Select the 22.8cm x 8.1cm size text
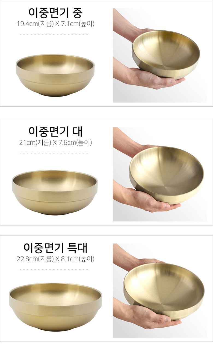Screen dimensions: 213x354 point(55,259)
